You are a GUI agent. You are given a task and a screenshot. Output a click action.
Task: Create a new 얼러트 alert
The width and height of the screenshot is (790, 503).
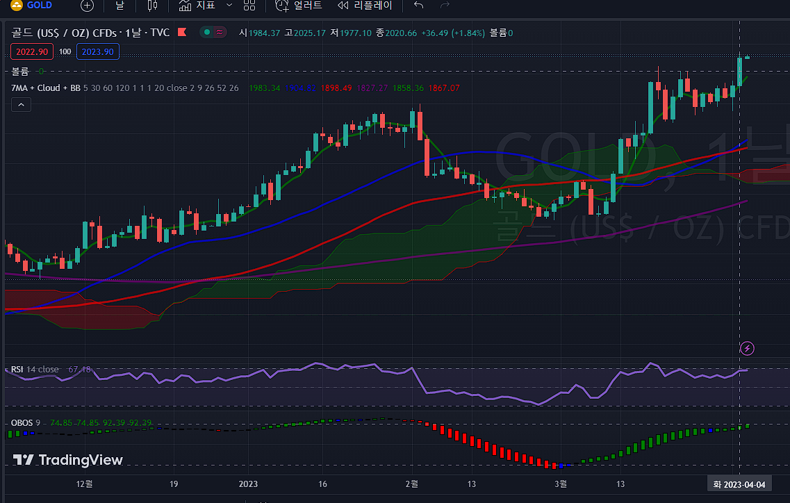click(299, 6)
